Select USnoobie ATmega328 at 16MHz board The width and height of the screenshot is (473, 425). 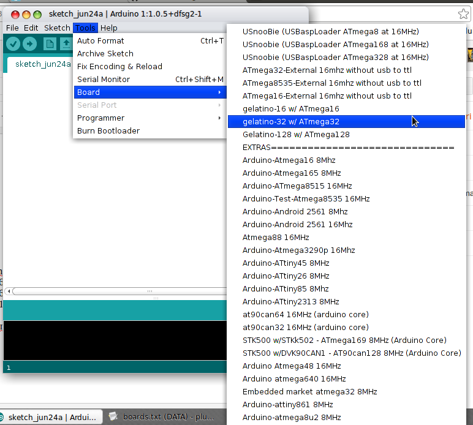[346, 58]
